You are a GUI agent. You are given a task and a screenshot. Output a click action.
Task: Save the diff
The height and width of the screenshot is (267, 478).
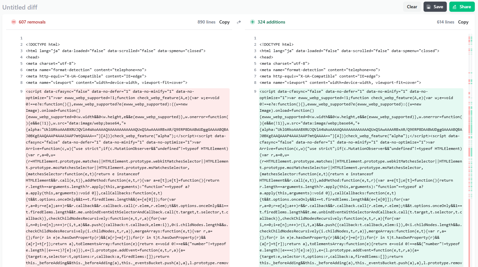pyautogui.click(x=435, y=7)
